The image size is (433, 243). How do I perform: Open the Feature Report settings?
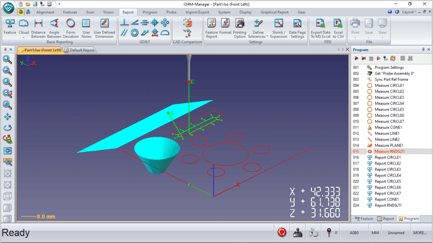pyautogui.click(x=211, y=28)
